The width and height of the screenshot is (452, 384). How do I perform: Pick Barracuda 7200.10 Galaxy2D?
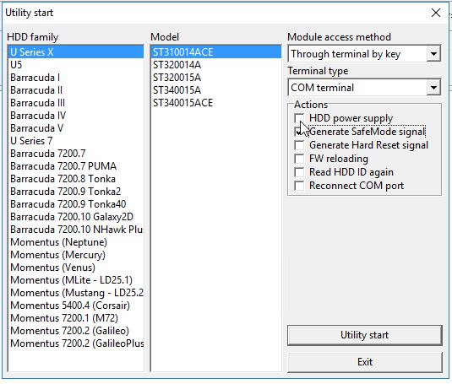click(x=76, y=217)
